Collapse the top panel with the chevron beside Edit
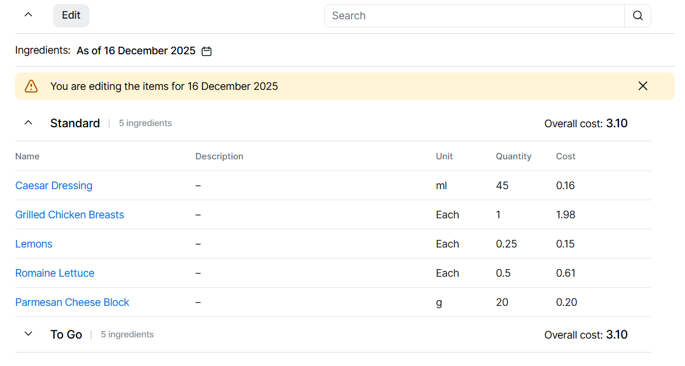The height and width of the screenshot is (366, 685). [x=28, y=15]
